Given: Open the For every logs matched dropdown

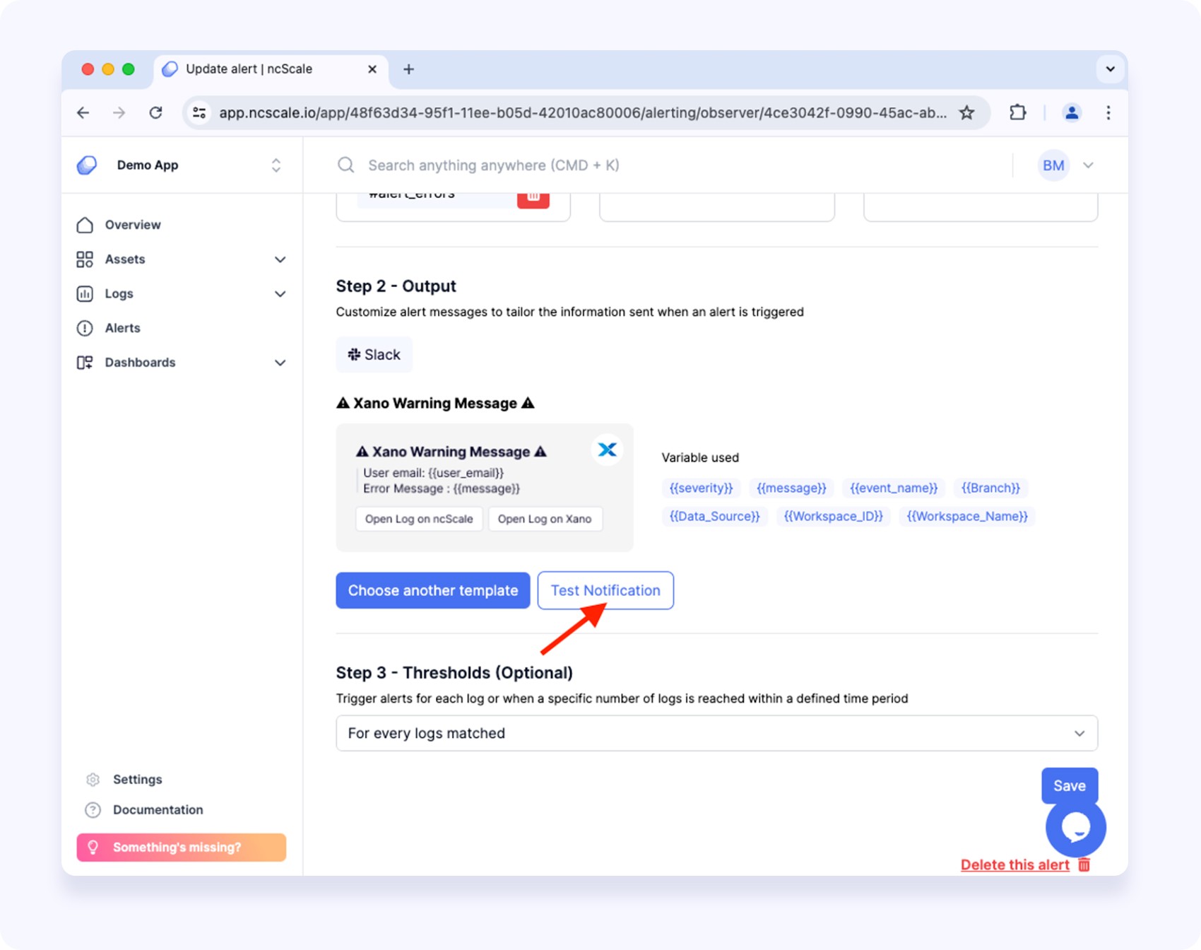Looking at the screenshot, I should click(717, 734).
